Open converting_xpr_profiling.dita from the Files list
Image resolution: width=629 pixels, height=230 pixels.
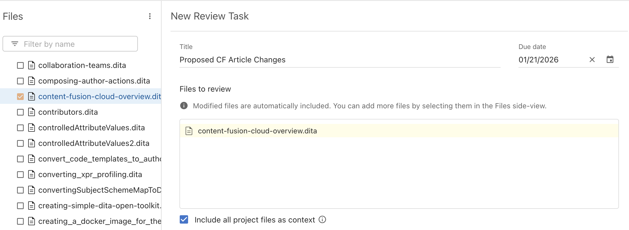coord(90,175)
